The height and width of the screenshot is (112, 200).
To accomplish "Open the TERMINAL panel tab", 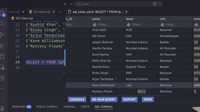I will pos(69,107).
